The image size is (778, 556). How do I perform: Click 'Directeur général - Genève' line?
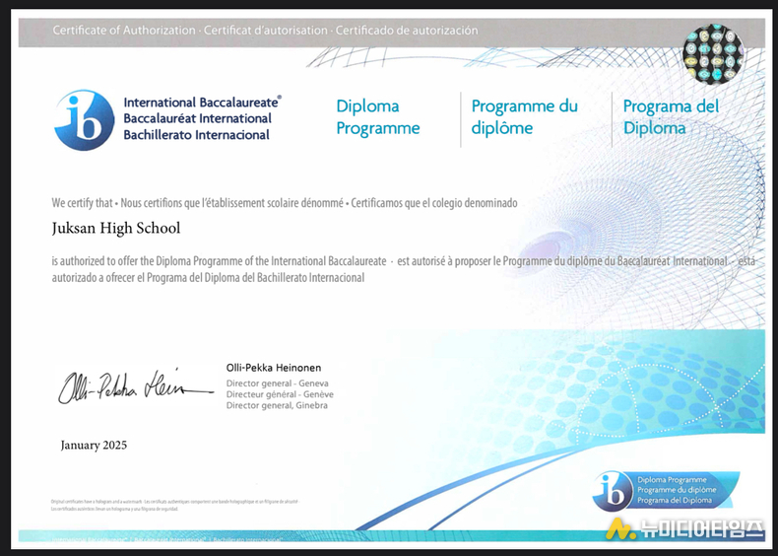[280, 394]
